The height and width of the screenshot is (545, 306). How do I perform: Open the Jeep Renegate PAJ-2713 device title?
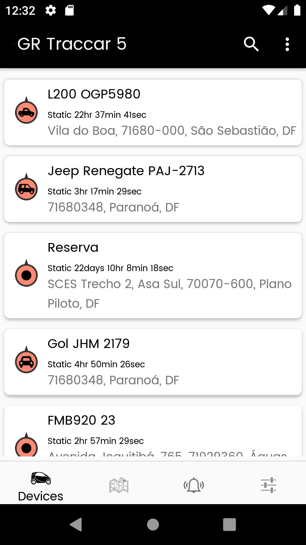click(x=126, y=171)
